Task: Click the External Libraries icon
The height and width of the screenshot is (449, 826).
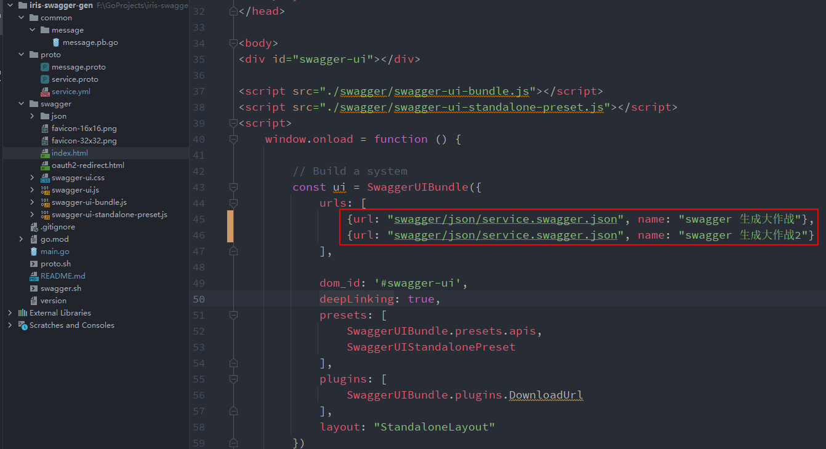Action: (23, 313)
